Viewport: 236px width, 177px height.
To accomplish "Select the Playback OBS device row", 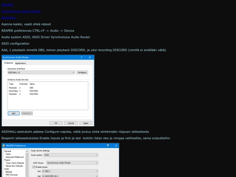I will pyautogui.click(x=48, y=88).
